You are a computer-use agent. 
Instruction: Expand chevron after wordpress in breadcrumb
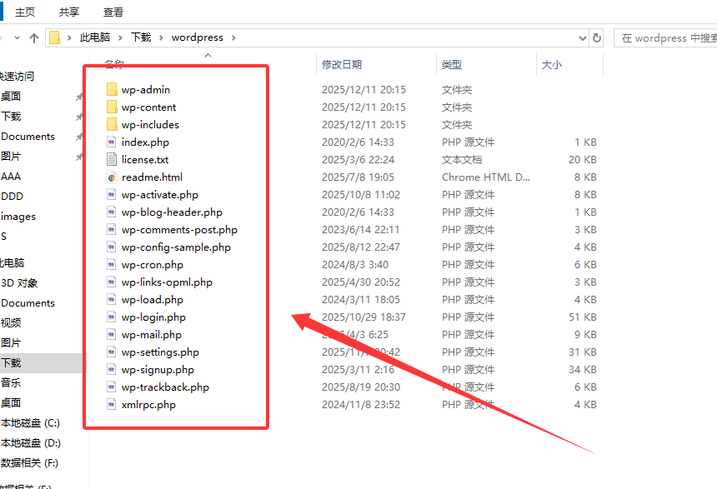(233, 37)
